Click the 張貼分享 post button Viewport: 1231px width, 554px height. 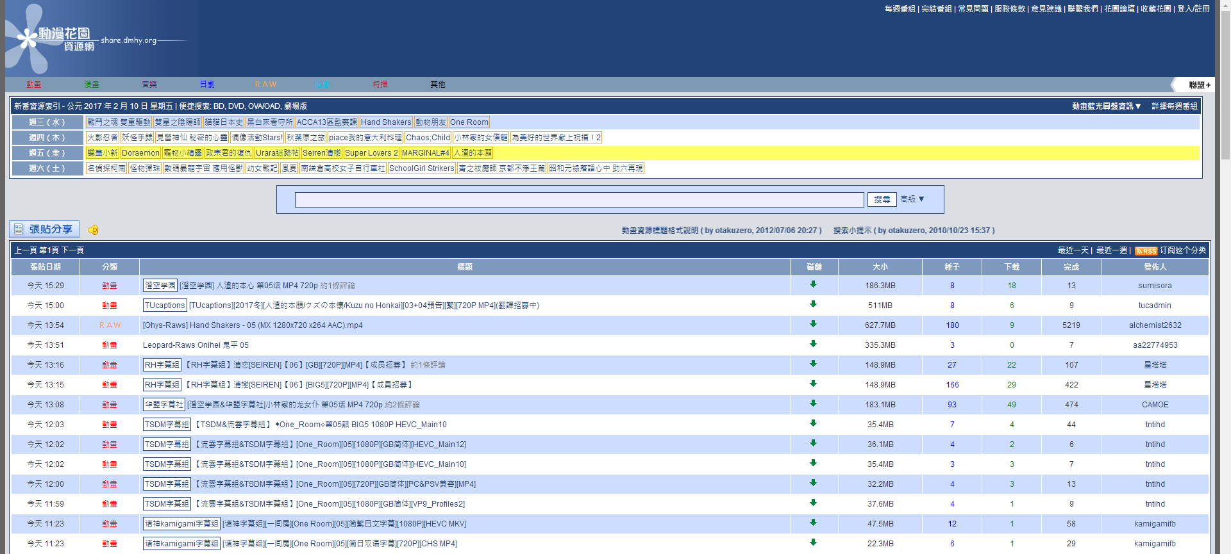point(44,229)
